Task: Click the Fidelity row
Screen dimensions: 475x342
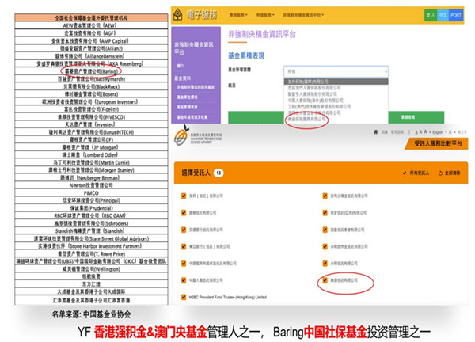Action: point(91,109)
